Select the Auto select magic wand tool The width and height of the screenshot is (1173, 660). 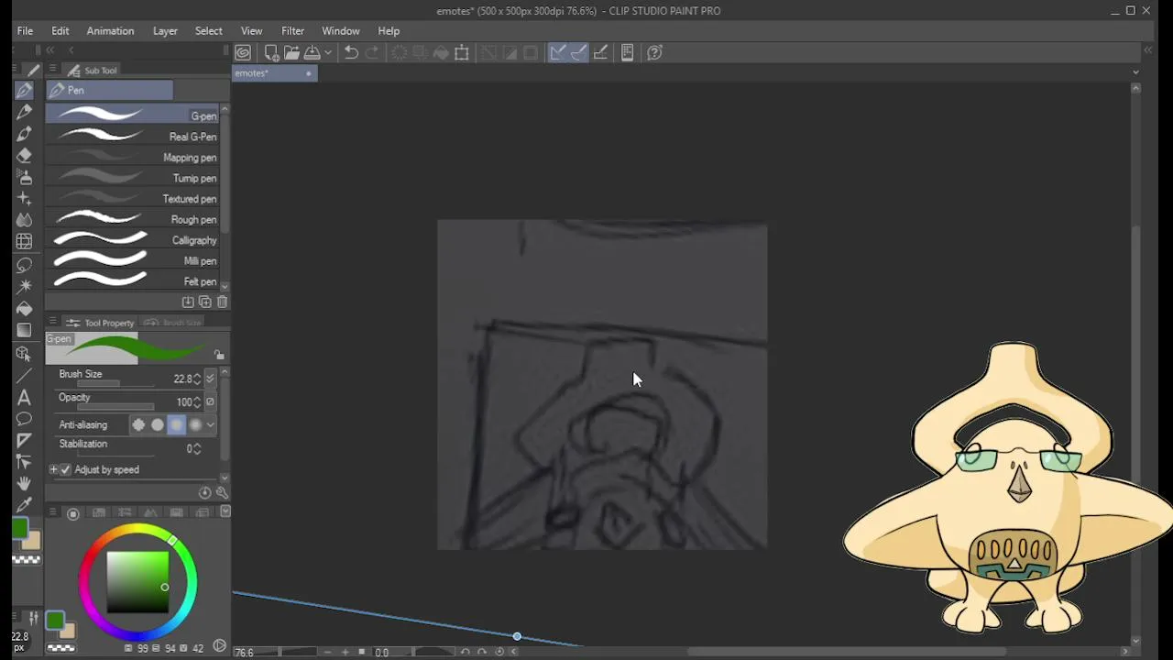click(x=25, y=287)
